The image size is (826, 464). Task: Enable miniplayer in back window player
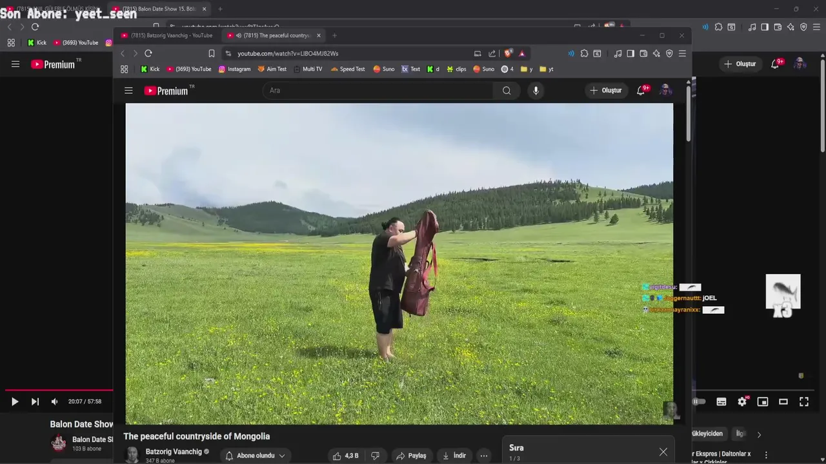click(763, 401)
